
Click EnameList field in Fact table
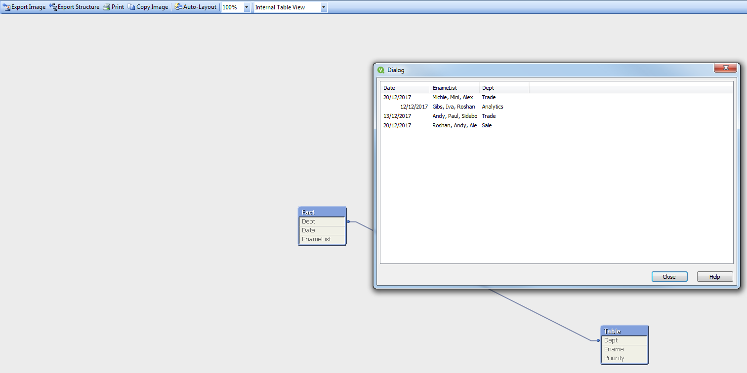[322, 239]
